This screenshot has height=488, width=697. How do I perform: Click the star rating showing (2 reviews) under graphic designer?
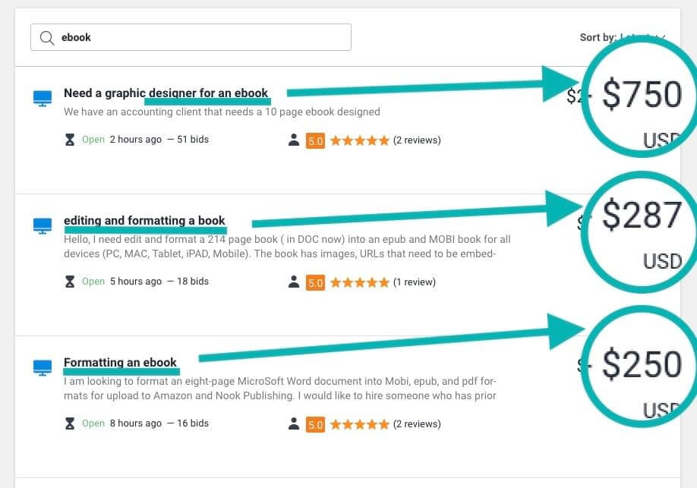pos(360,141)
